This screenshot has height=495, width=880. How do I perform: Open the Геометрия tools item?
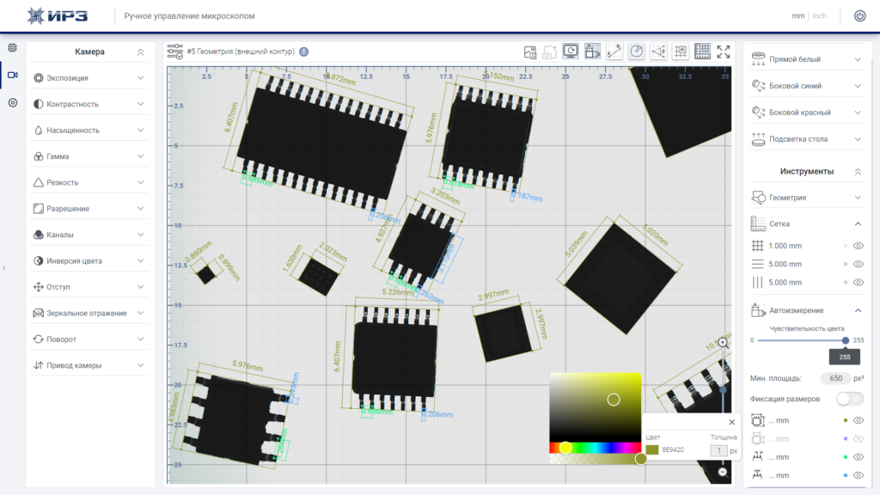807,198
